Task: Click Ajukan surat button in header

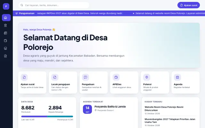Action: click(189, 5)
